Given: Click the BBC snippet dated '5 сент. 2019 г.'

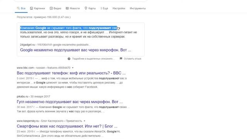Looking at the screenshot, I should point(72,83).
